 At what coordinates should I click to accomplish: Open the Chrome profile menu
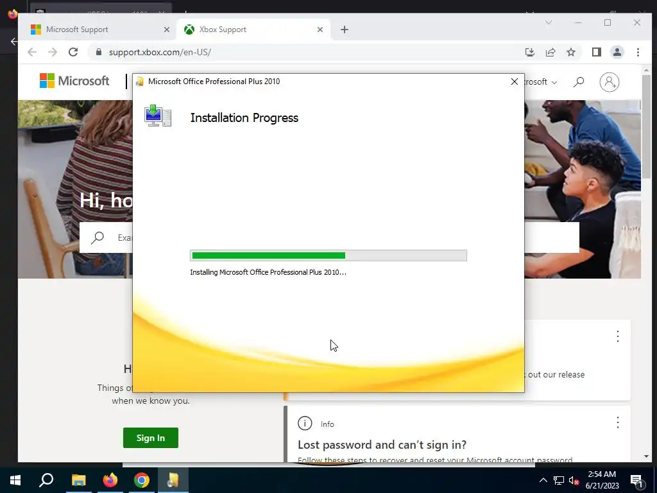coord(617,52)
